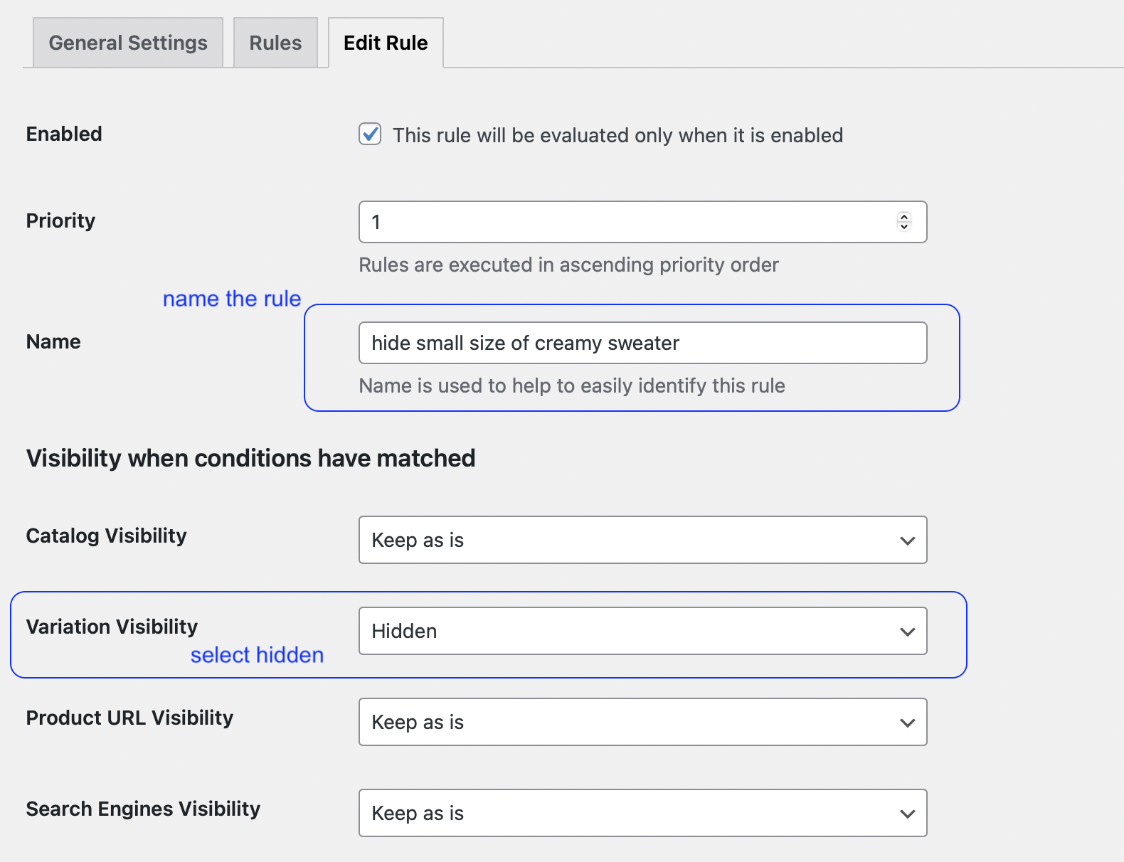
Task: Expand the Variation Visibility dropdown showing Hidden
Action: click(x=642, y=631)
